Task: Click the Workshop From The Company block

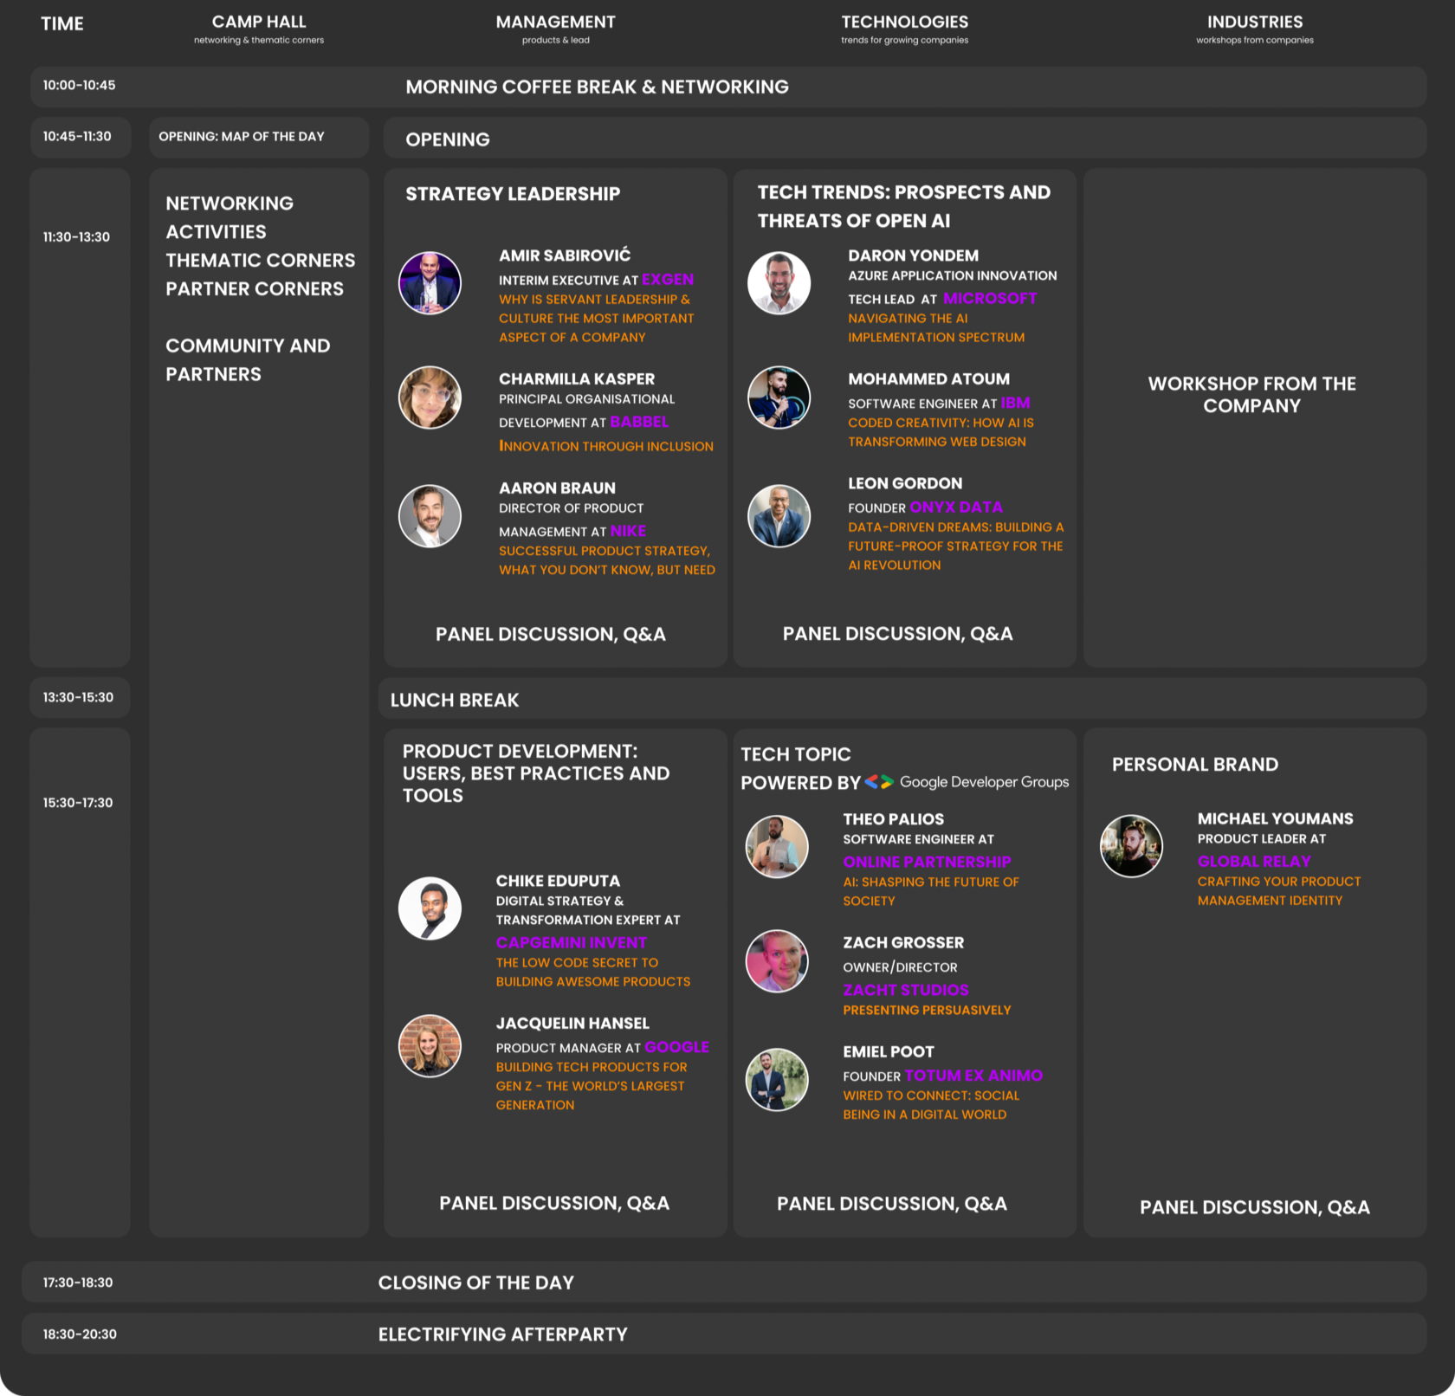Action: (1251, 395)
